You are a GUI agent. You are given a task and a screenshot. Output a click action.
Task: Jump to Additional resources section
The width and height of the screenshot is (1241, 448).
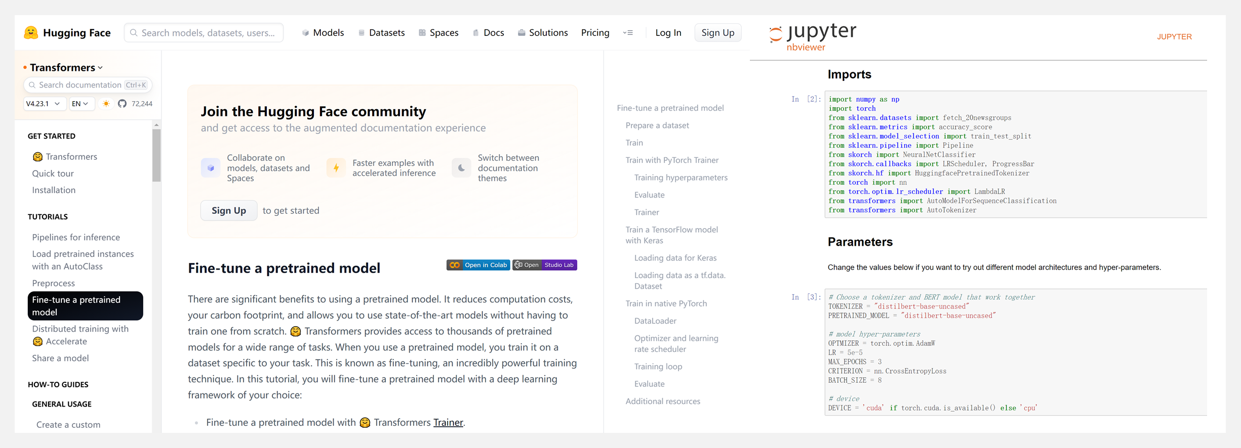pyautogui.click(x=663, y=401)
